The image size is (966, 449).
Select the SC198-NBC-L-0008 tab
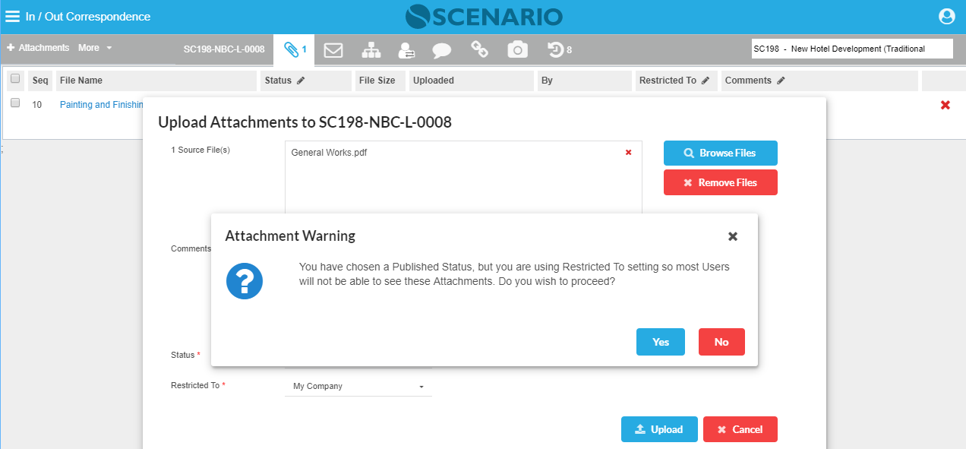click(x=224, y=49)
